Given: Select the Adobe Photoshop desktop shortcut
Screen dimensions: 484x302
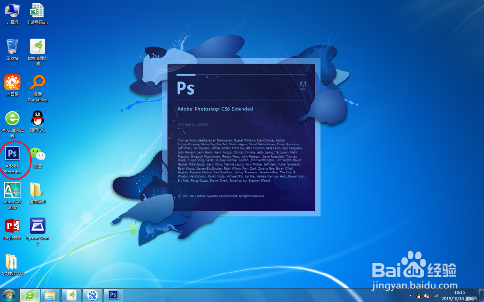Looking at the screenshot, I should (13, 160).
